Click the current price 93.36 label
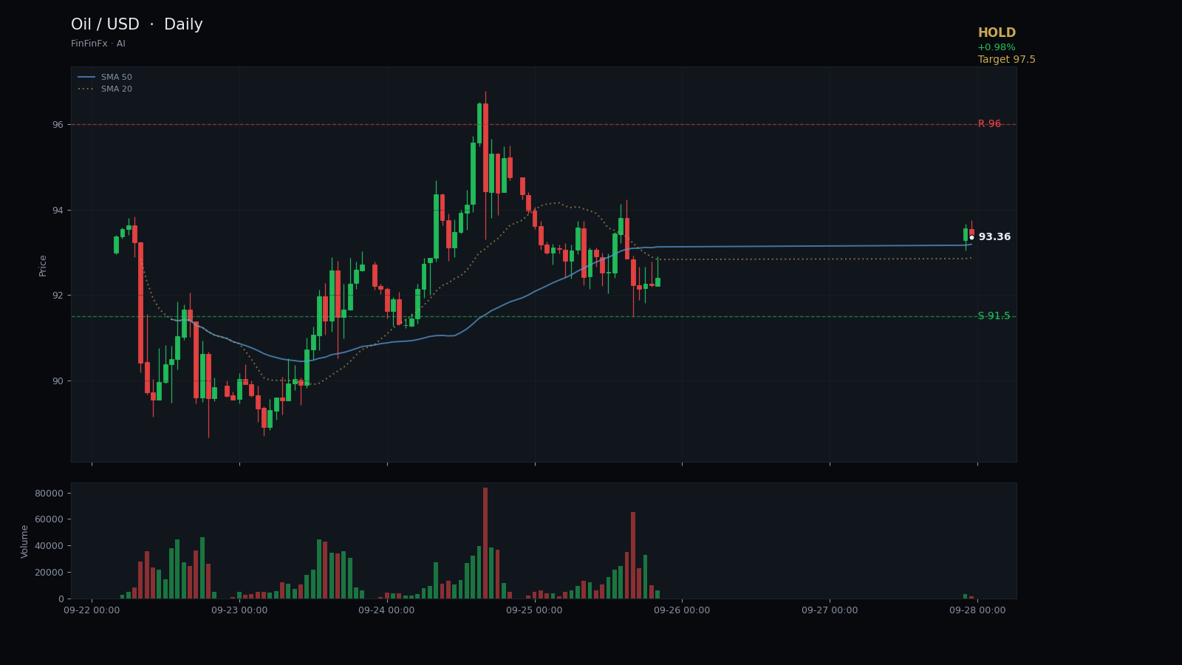The image size is (1182, 665). click(994, 237)
